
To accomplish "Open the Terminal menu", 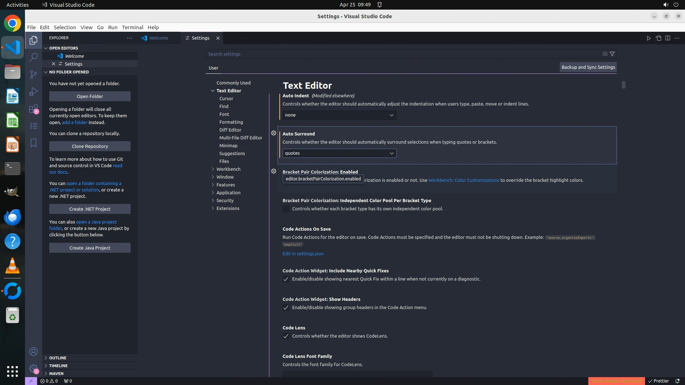I will 132,27.
